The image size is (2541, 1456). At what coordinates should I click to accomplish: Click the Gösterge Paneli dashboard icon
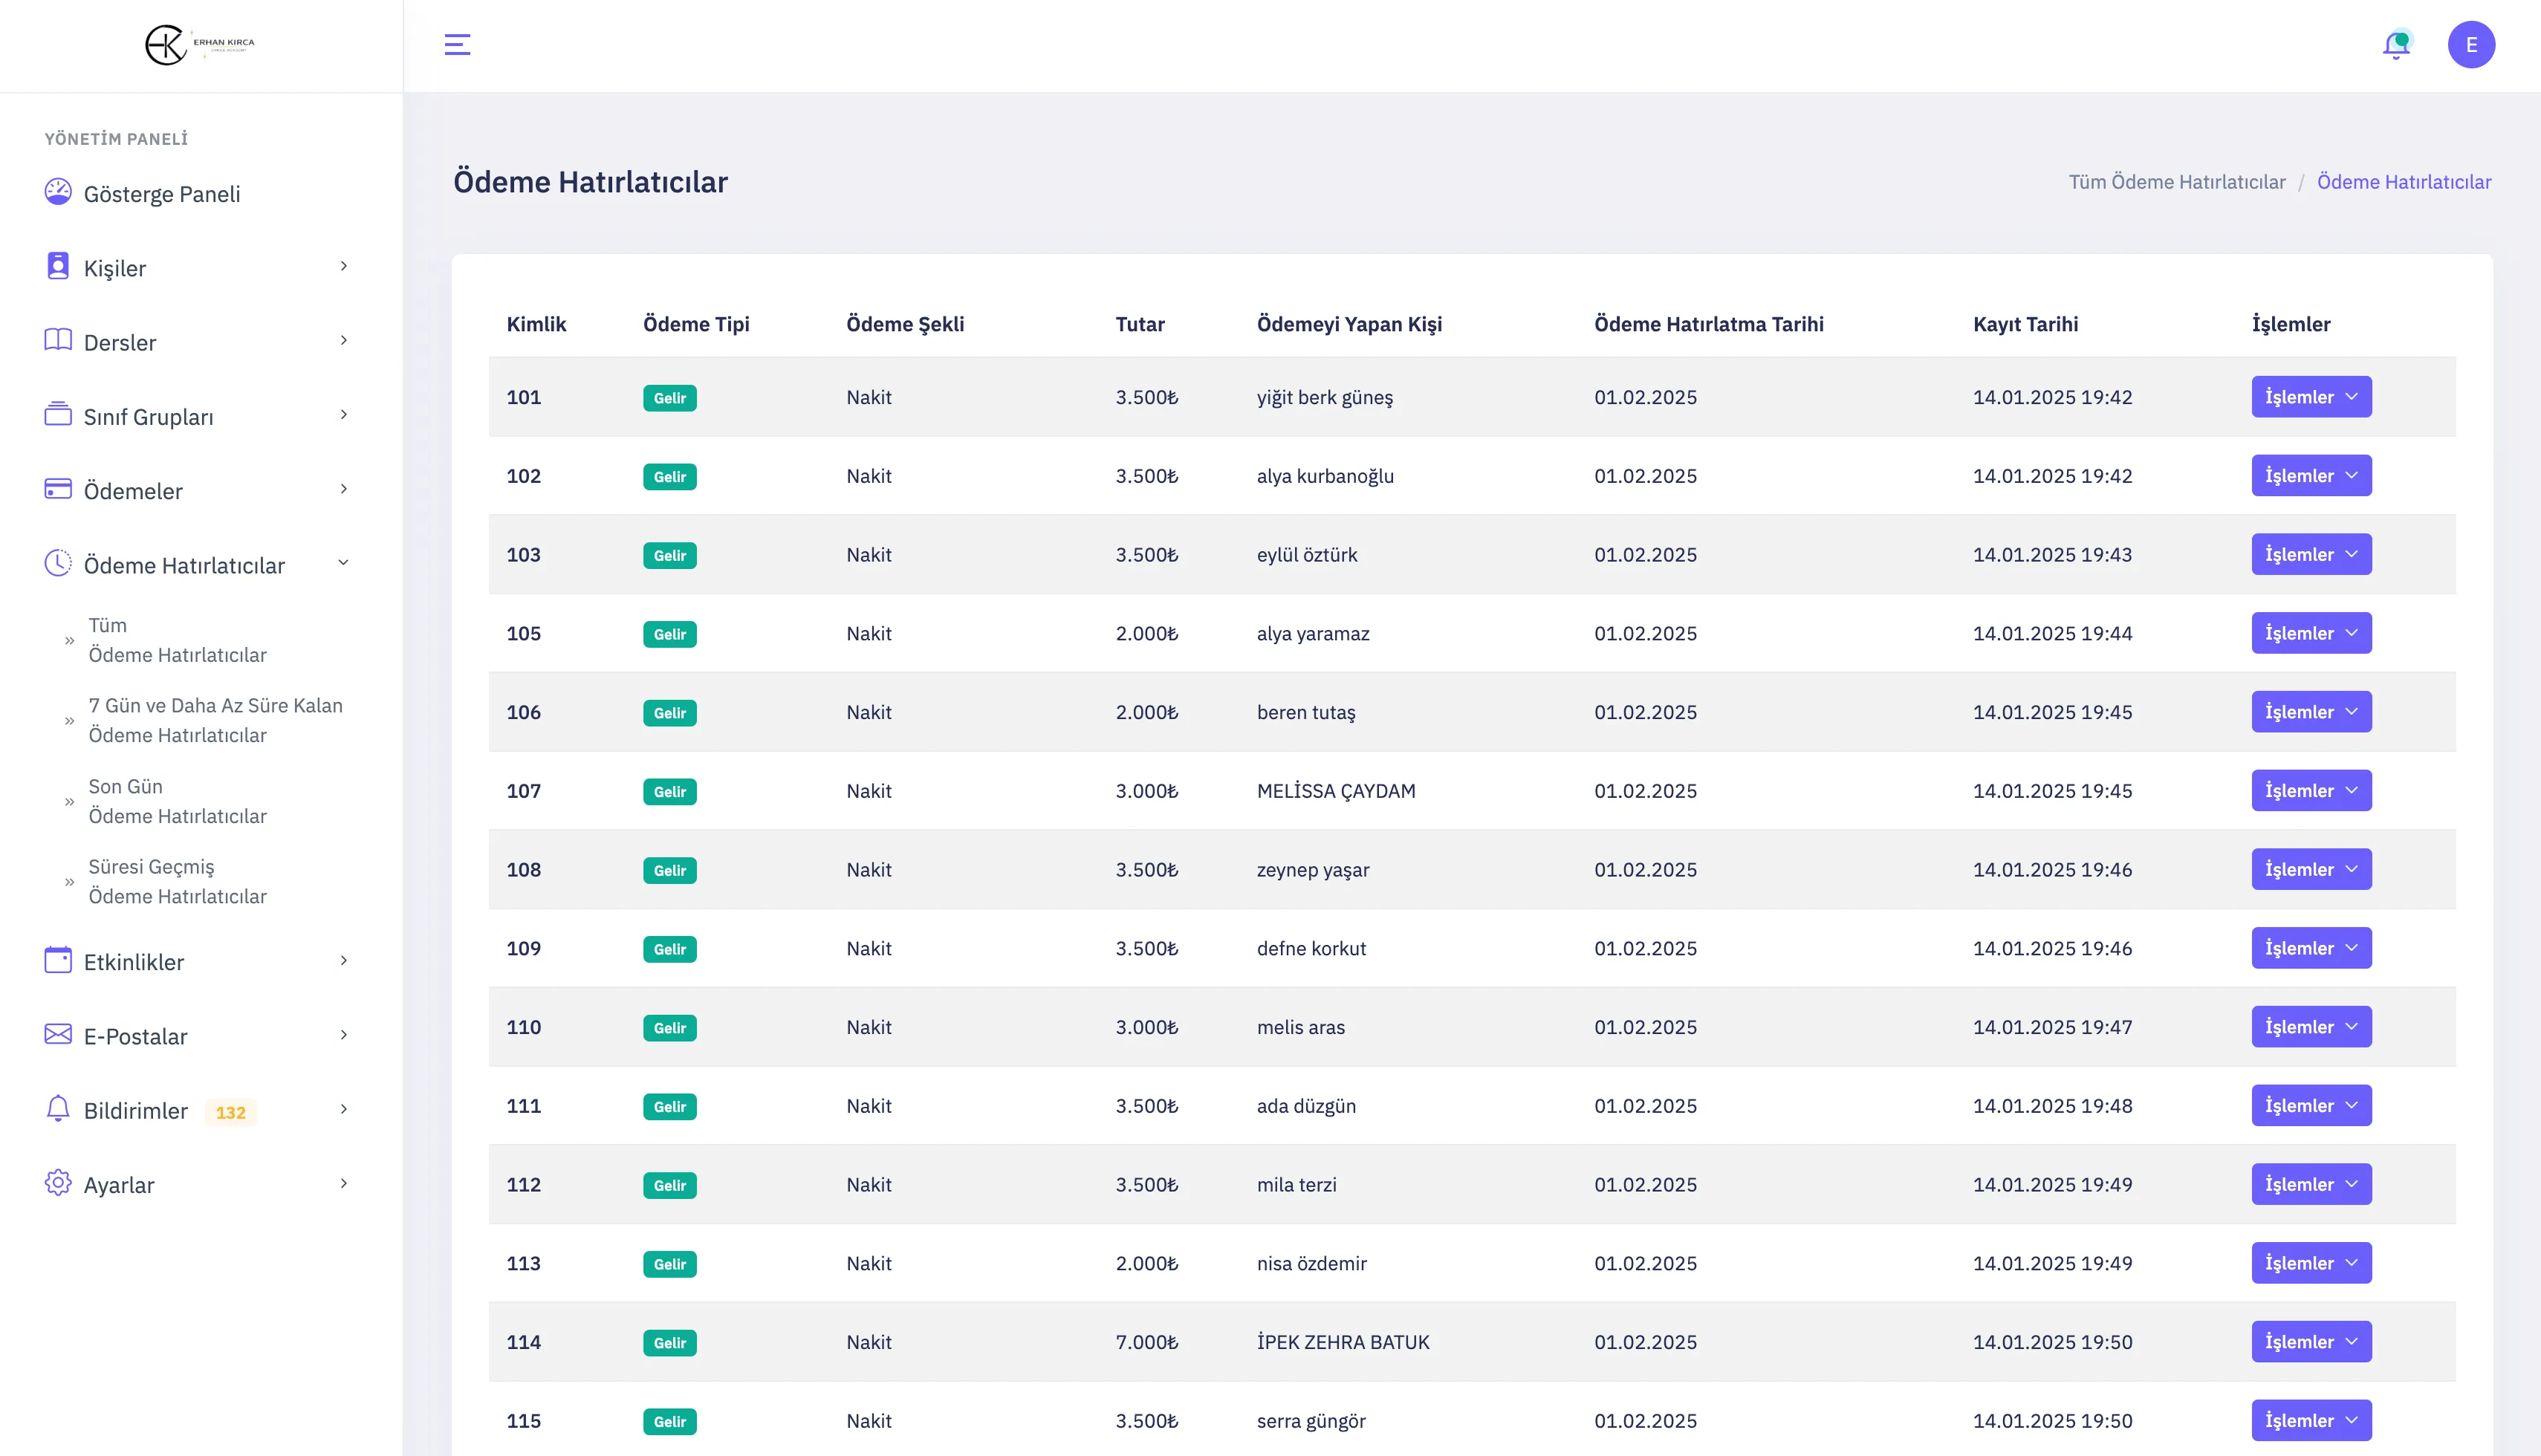point(58,192)
